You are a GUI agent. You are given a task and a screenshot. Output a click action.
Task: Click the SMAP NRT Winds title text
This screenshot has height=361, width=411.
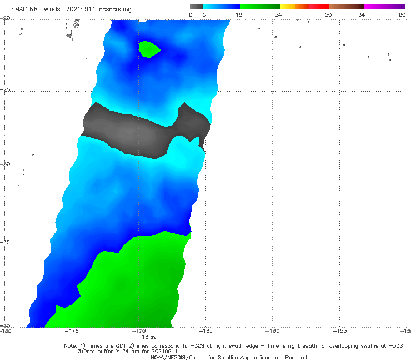(36, 9)
